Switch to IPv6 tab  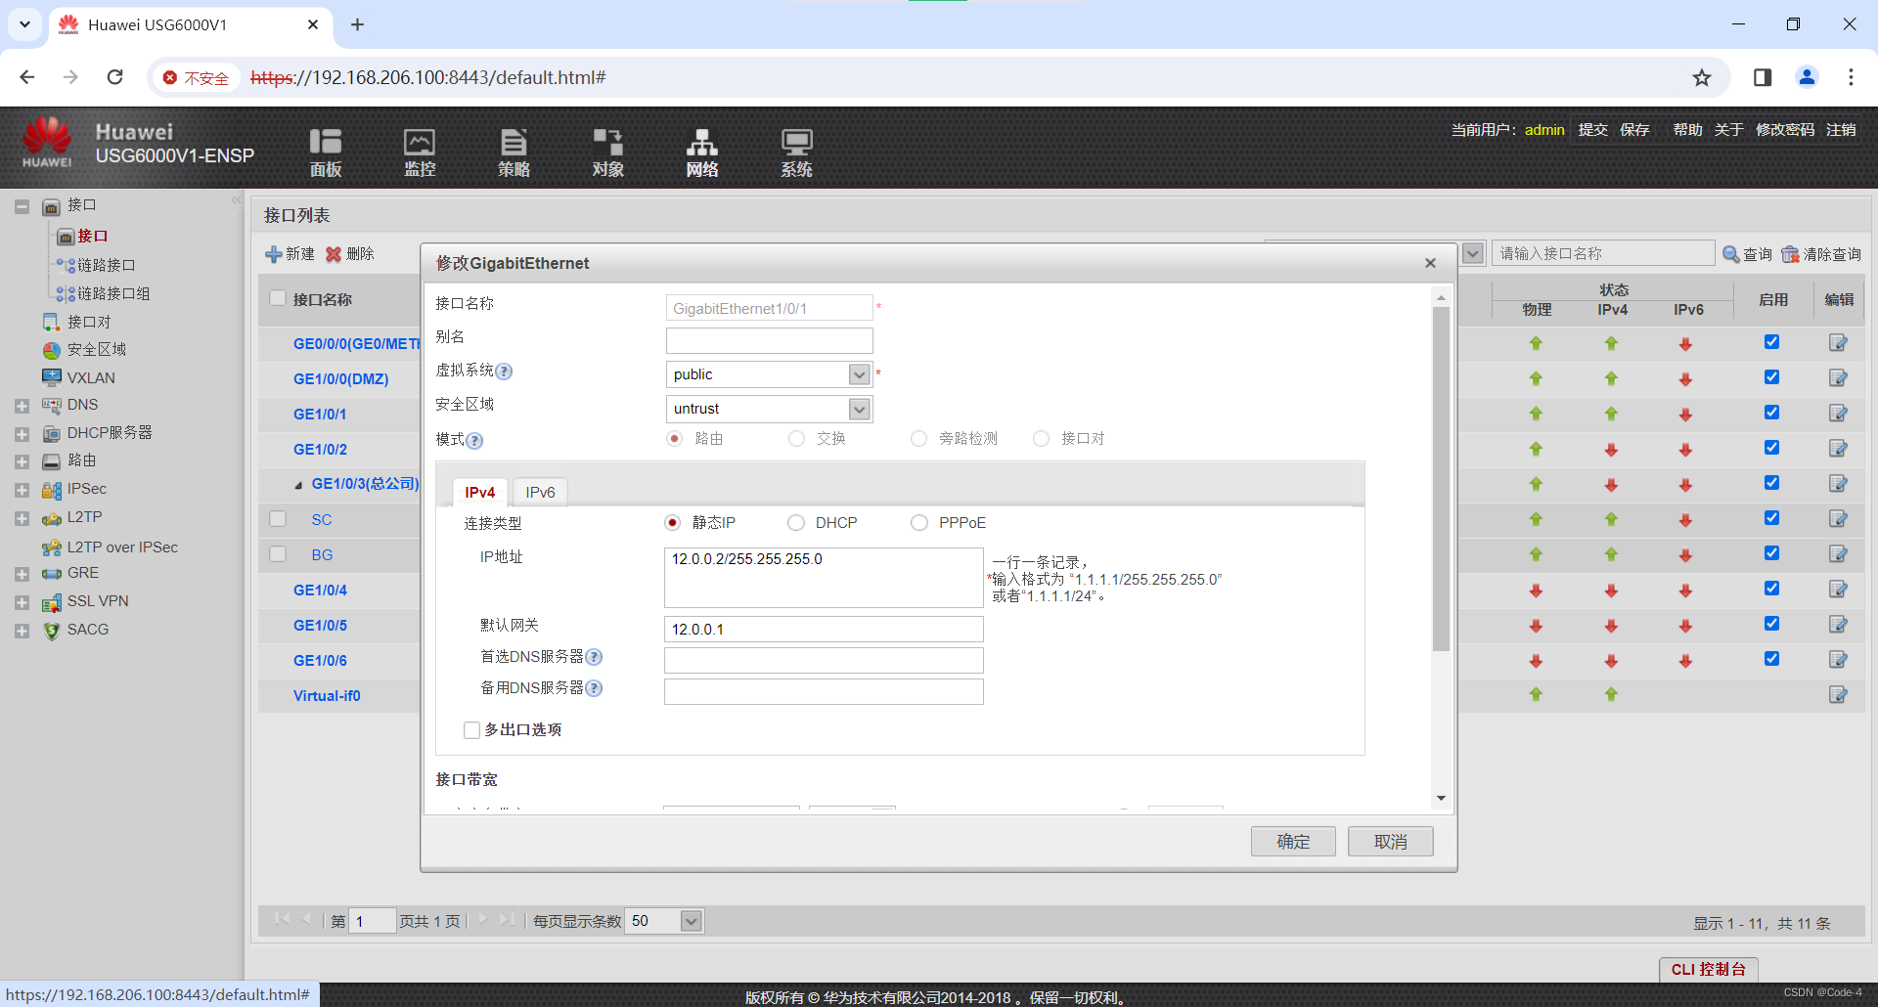click(540, 492)
